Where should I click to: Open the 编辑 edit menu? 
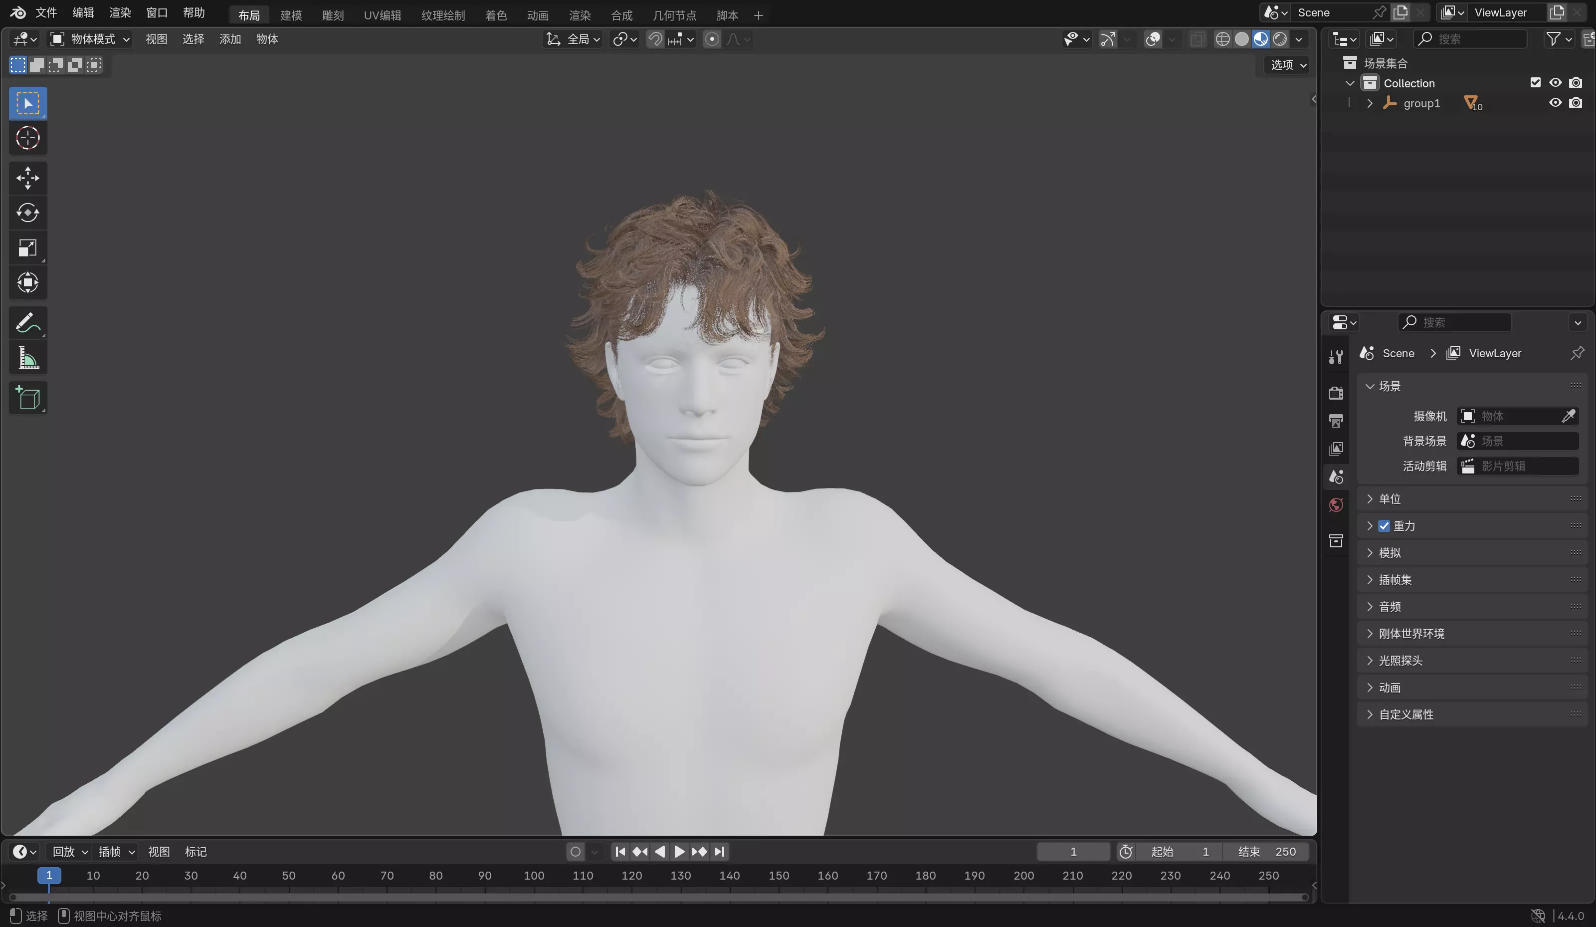coord(83,12)
